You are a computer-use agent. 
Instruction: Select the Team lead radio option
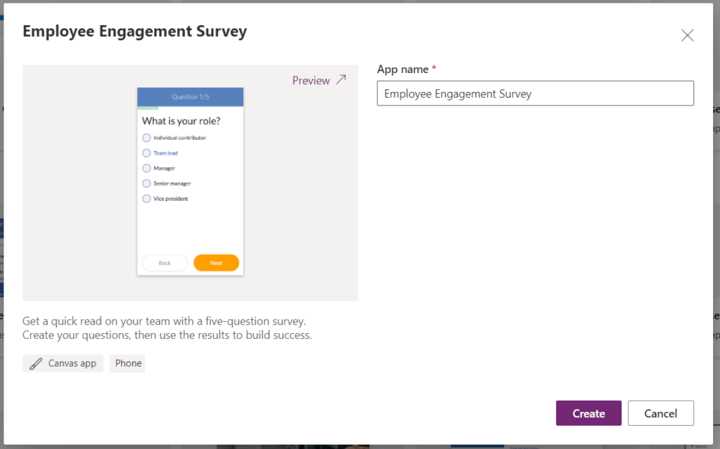pyautogui.click(x=146, y=153)
